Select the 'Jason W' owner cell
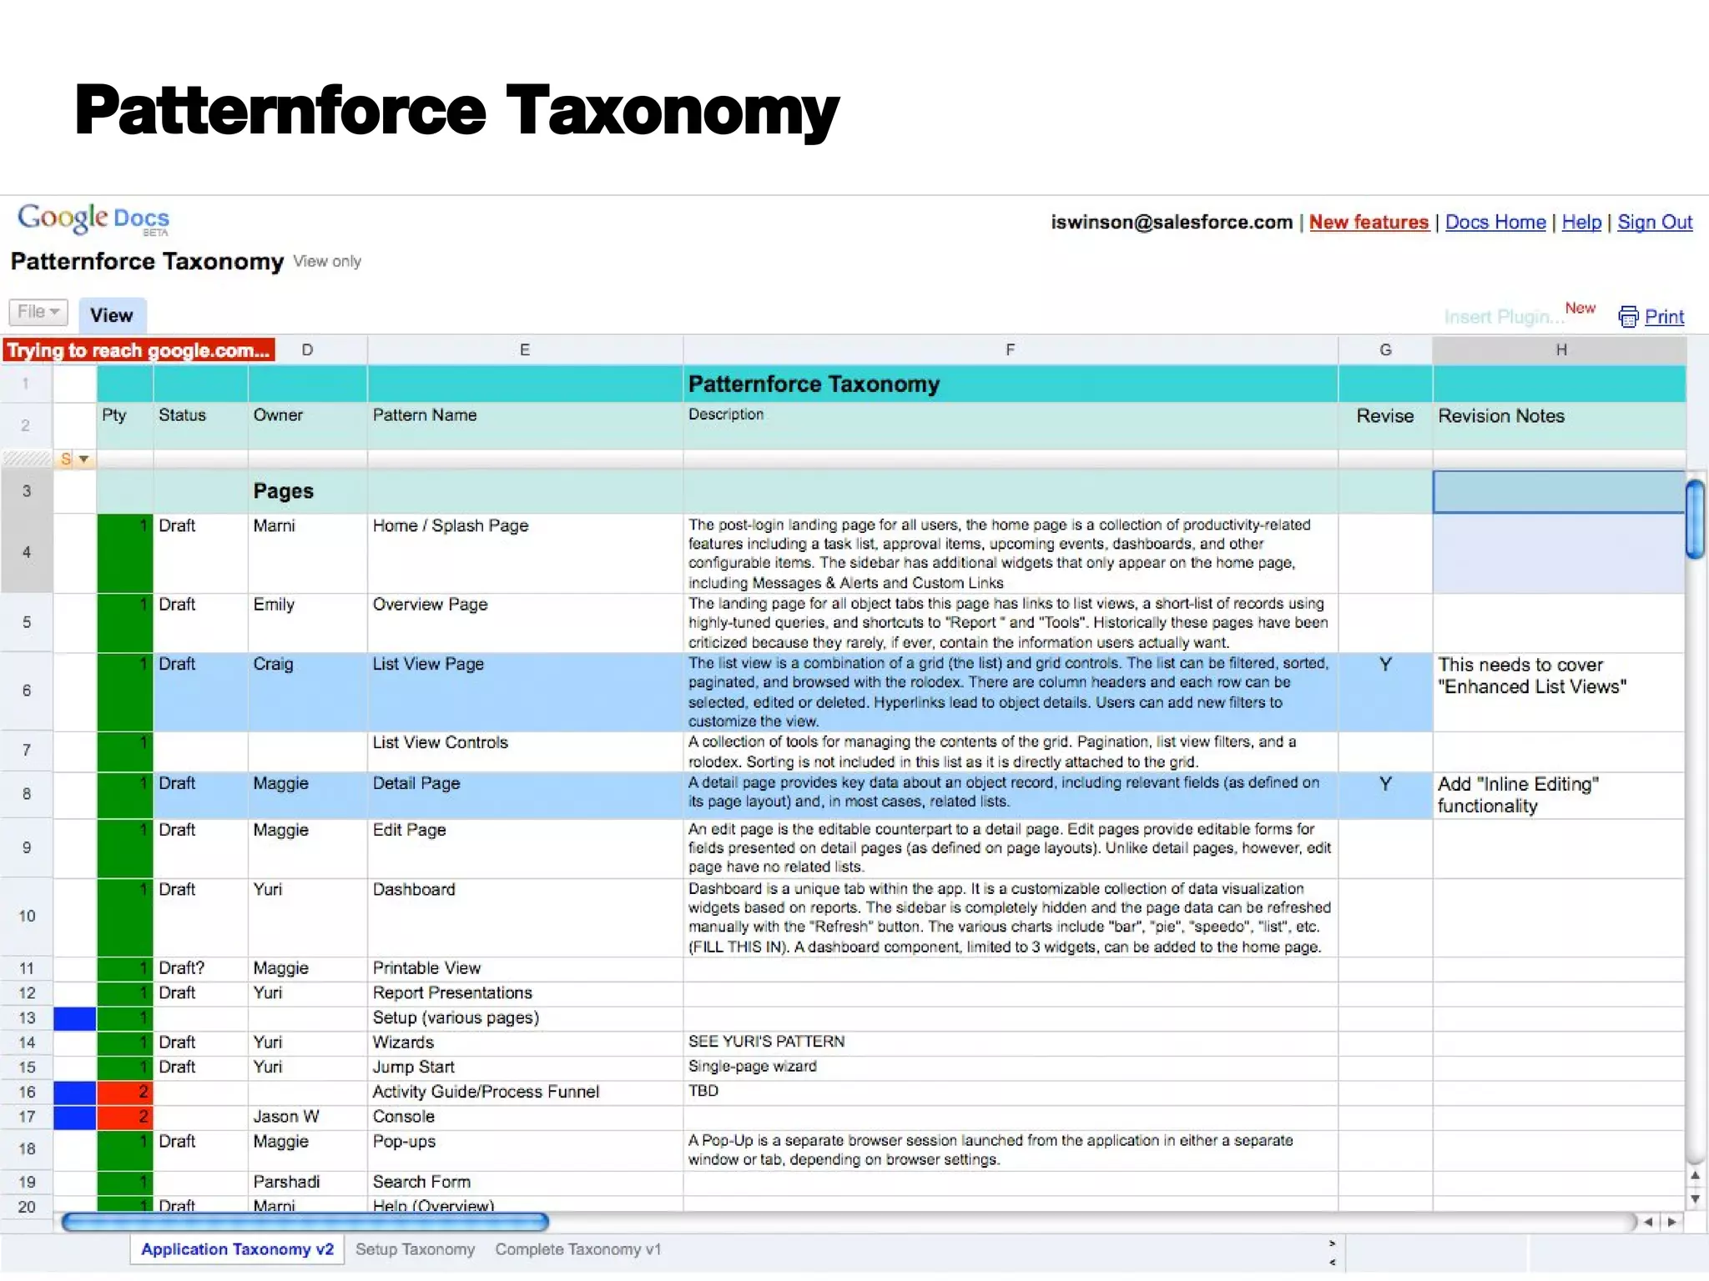 [307, 1118]
